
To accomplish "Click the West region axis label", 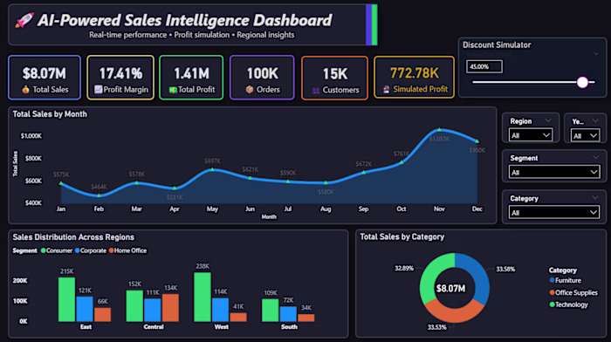I will (222, 327).
